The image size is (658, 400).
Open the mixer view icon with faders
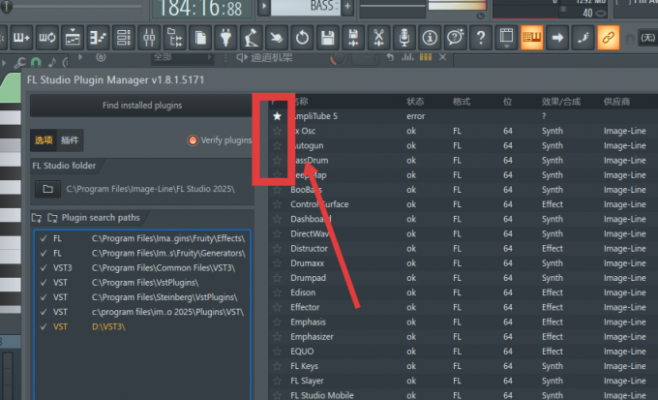[149, 38]
